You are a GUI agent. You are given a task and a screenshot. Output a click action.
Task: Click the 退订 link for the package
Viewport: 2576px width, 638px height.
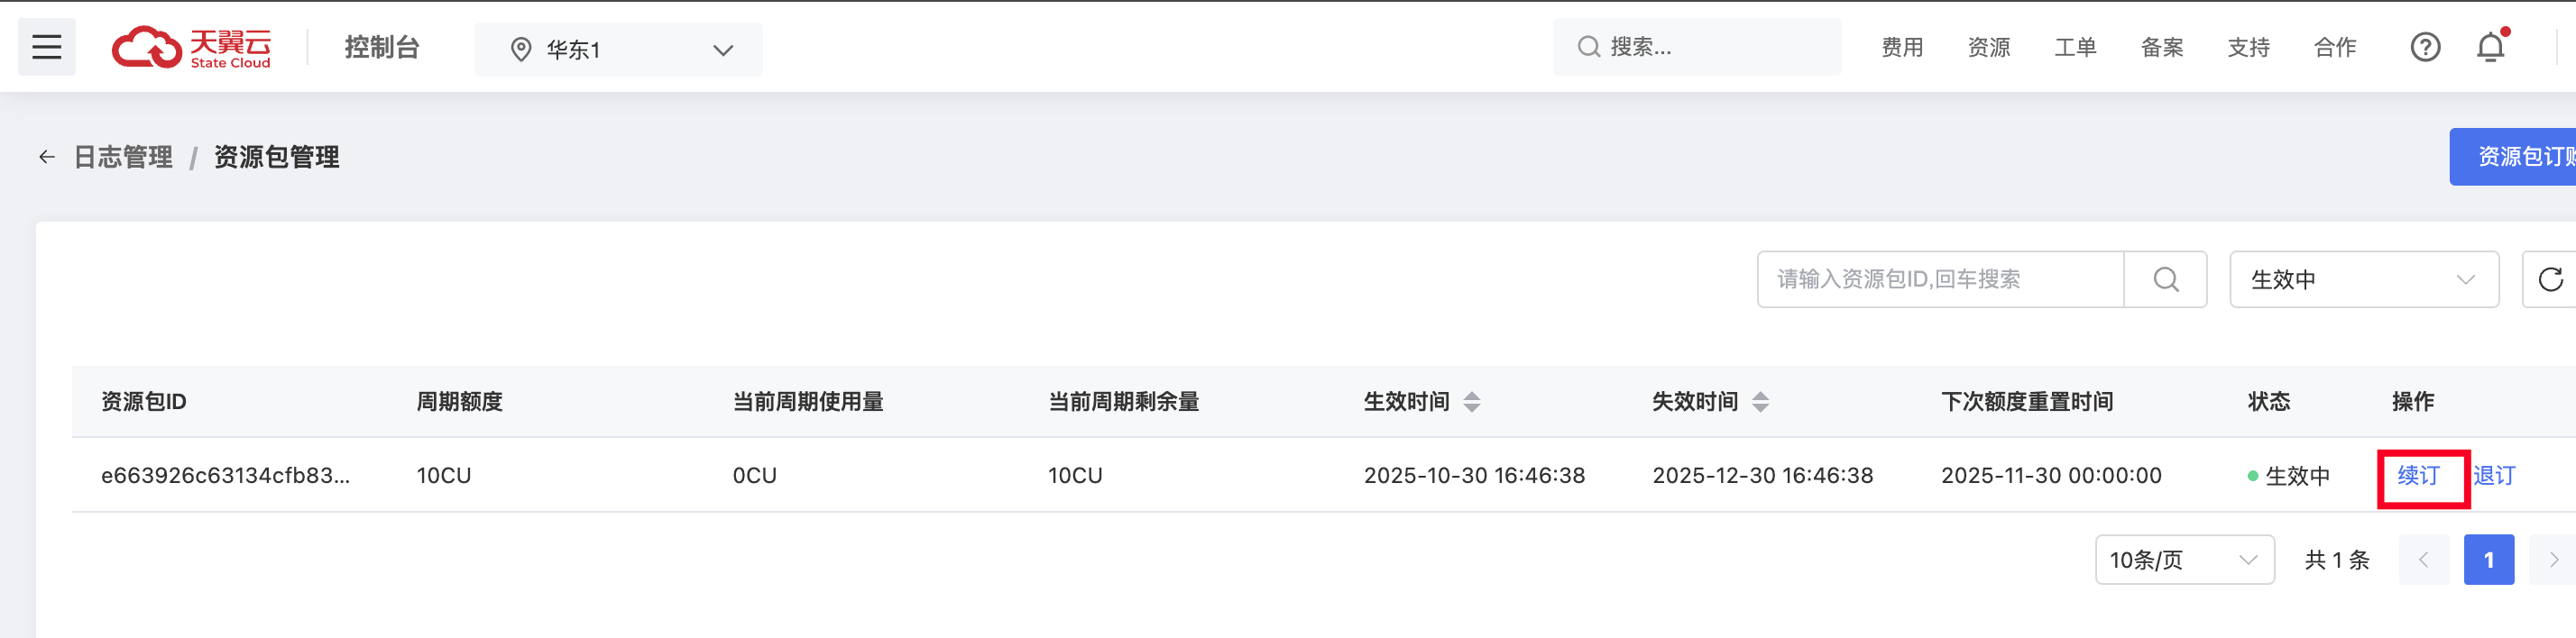tap(2494, 477)
